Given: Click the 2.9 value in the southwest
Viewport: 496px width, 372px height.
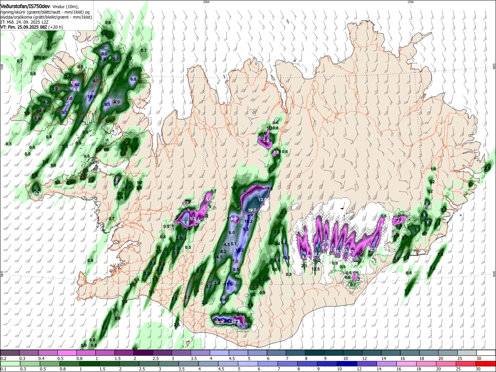Looking at the screenshot, I should click(174, 299).
